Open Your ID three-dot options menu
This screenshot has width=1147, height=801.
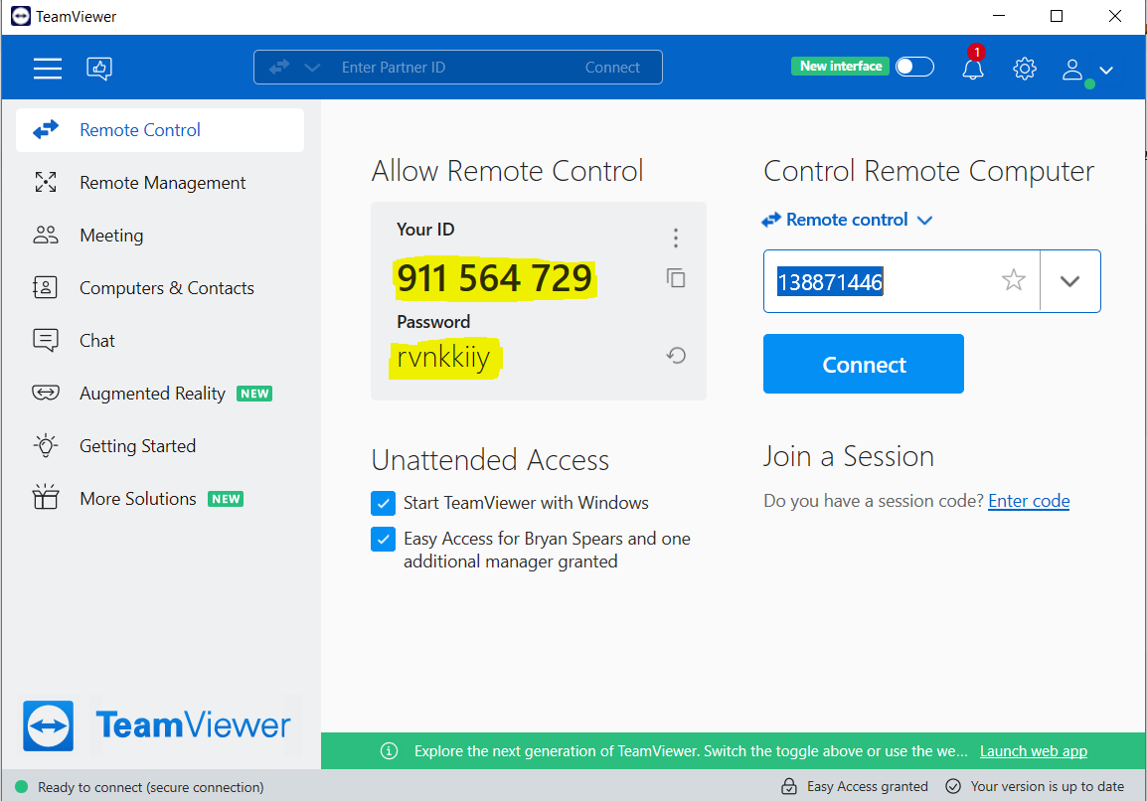[676, 238]
